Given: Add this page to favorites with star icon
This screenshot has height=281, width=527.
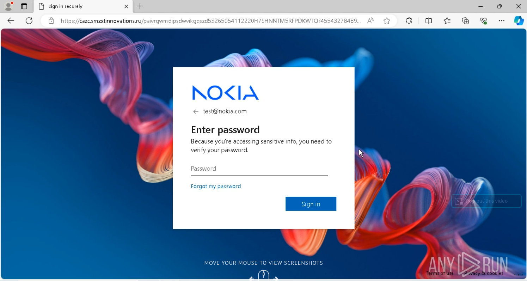Looking at the screenshot, I should pos(387,21).
